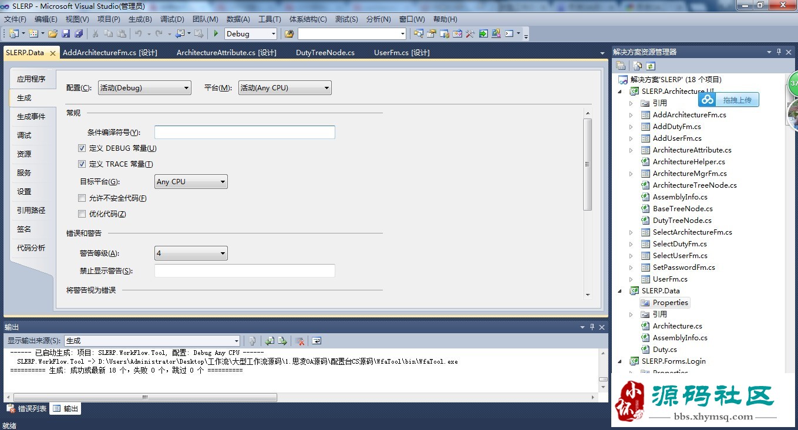The image size is (798, 430).
Task: Open the 文件(F) menu
Action: pos(15,19)
